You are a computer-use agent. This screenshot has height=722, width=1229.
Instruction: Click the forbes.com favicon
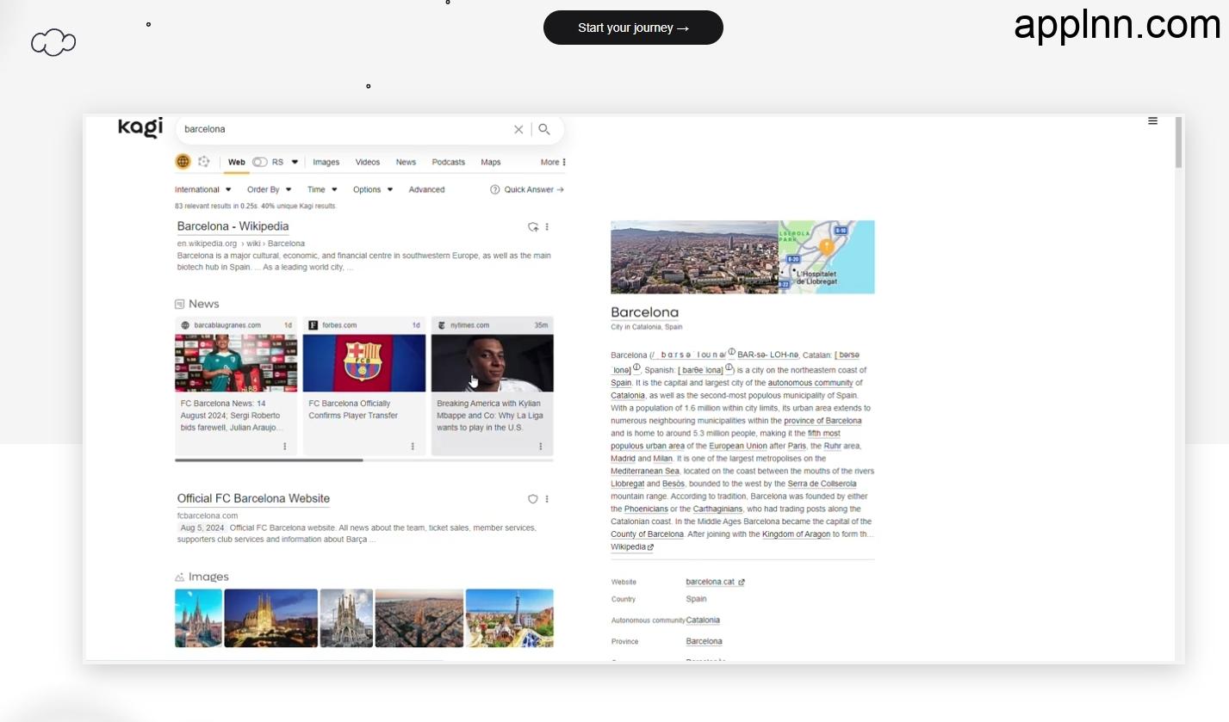click(313, 325)
